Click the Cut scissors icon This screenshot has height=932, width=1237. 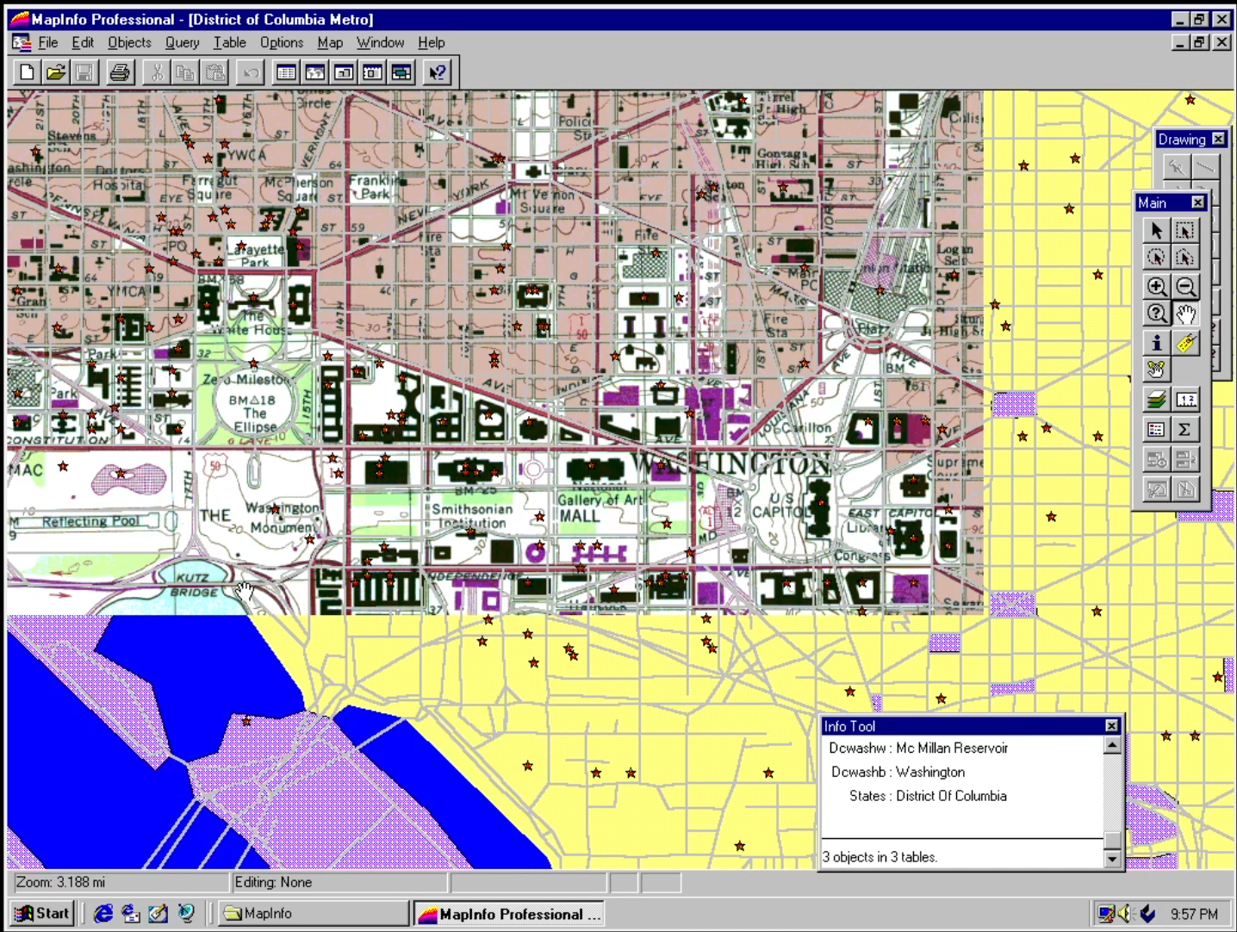156,72
